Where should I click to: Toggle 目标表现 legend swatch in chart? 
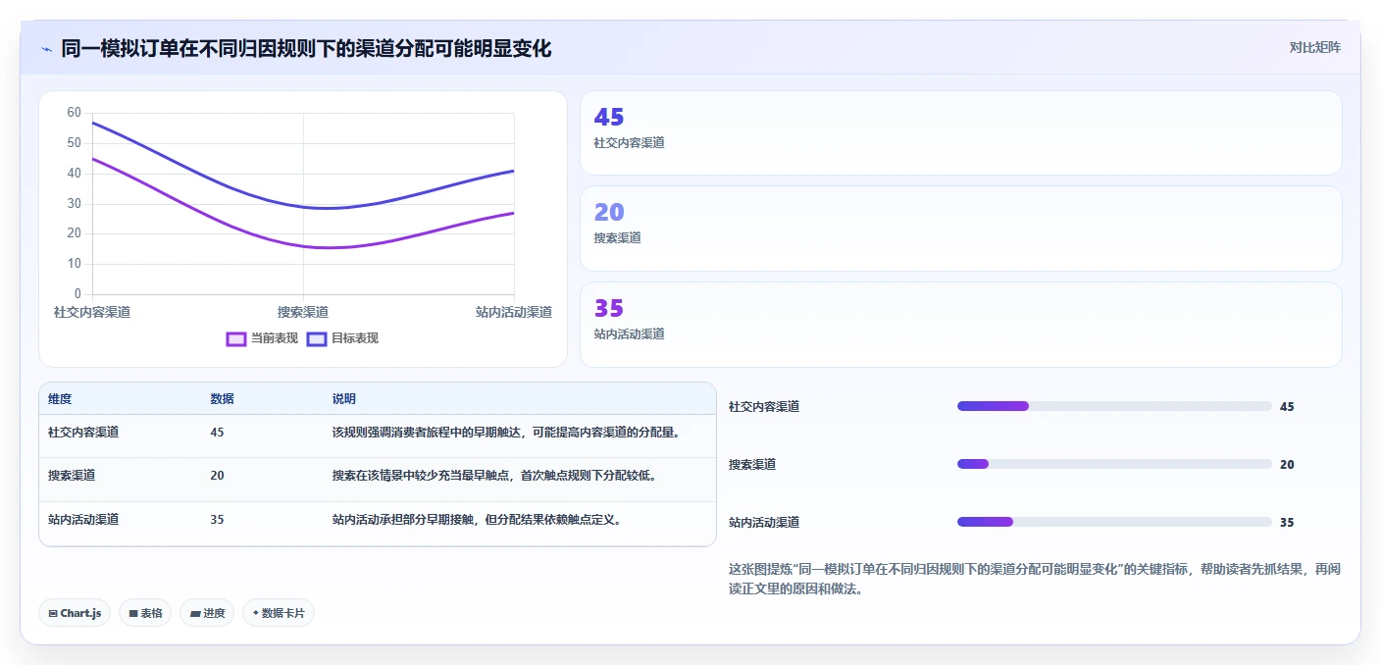pos(316,338)
